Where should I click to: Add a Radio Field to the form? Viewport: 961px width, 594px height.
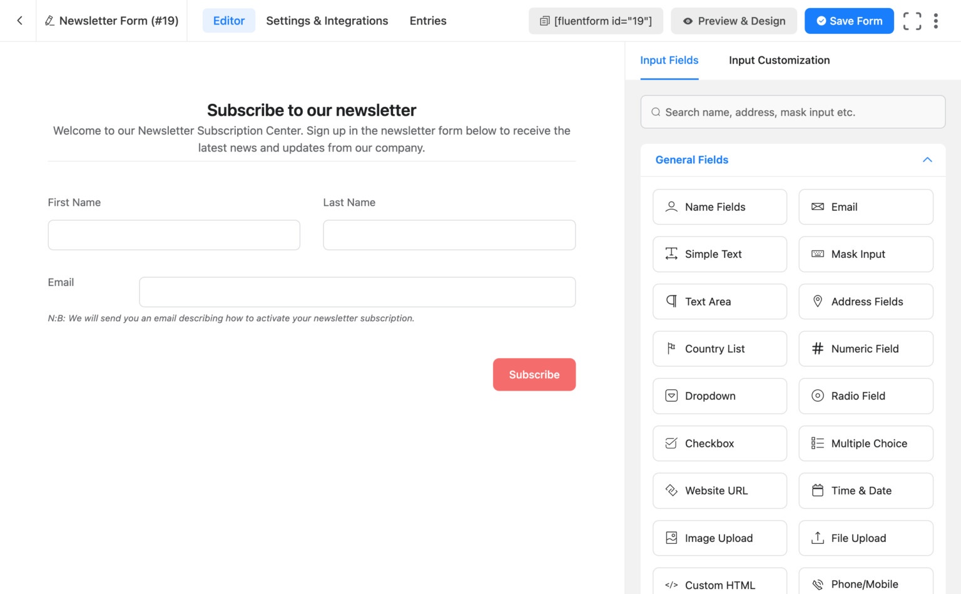(x=865, y=396)
